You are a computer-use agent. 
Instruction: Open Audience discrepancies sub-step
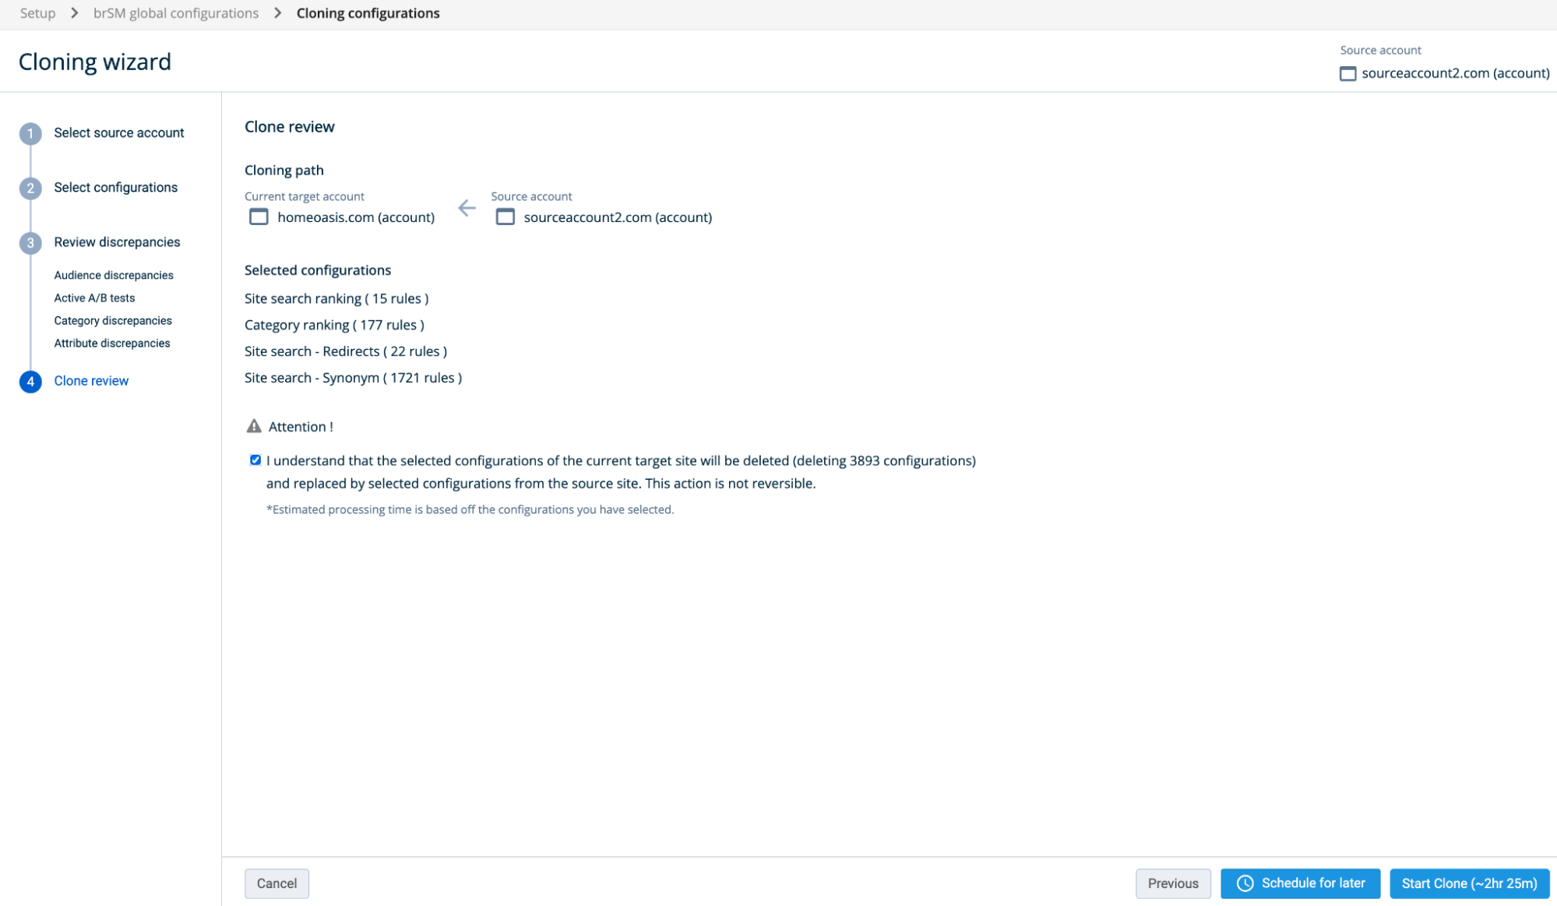click(114, 275)
